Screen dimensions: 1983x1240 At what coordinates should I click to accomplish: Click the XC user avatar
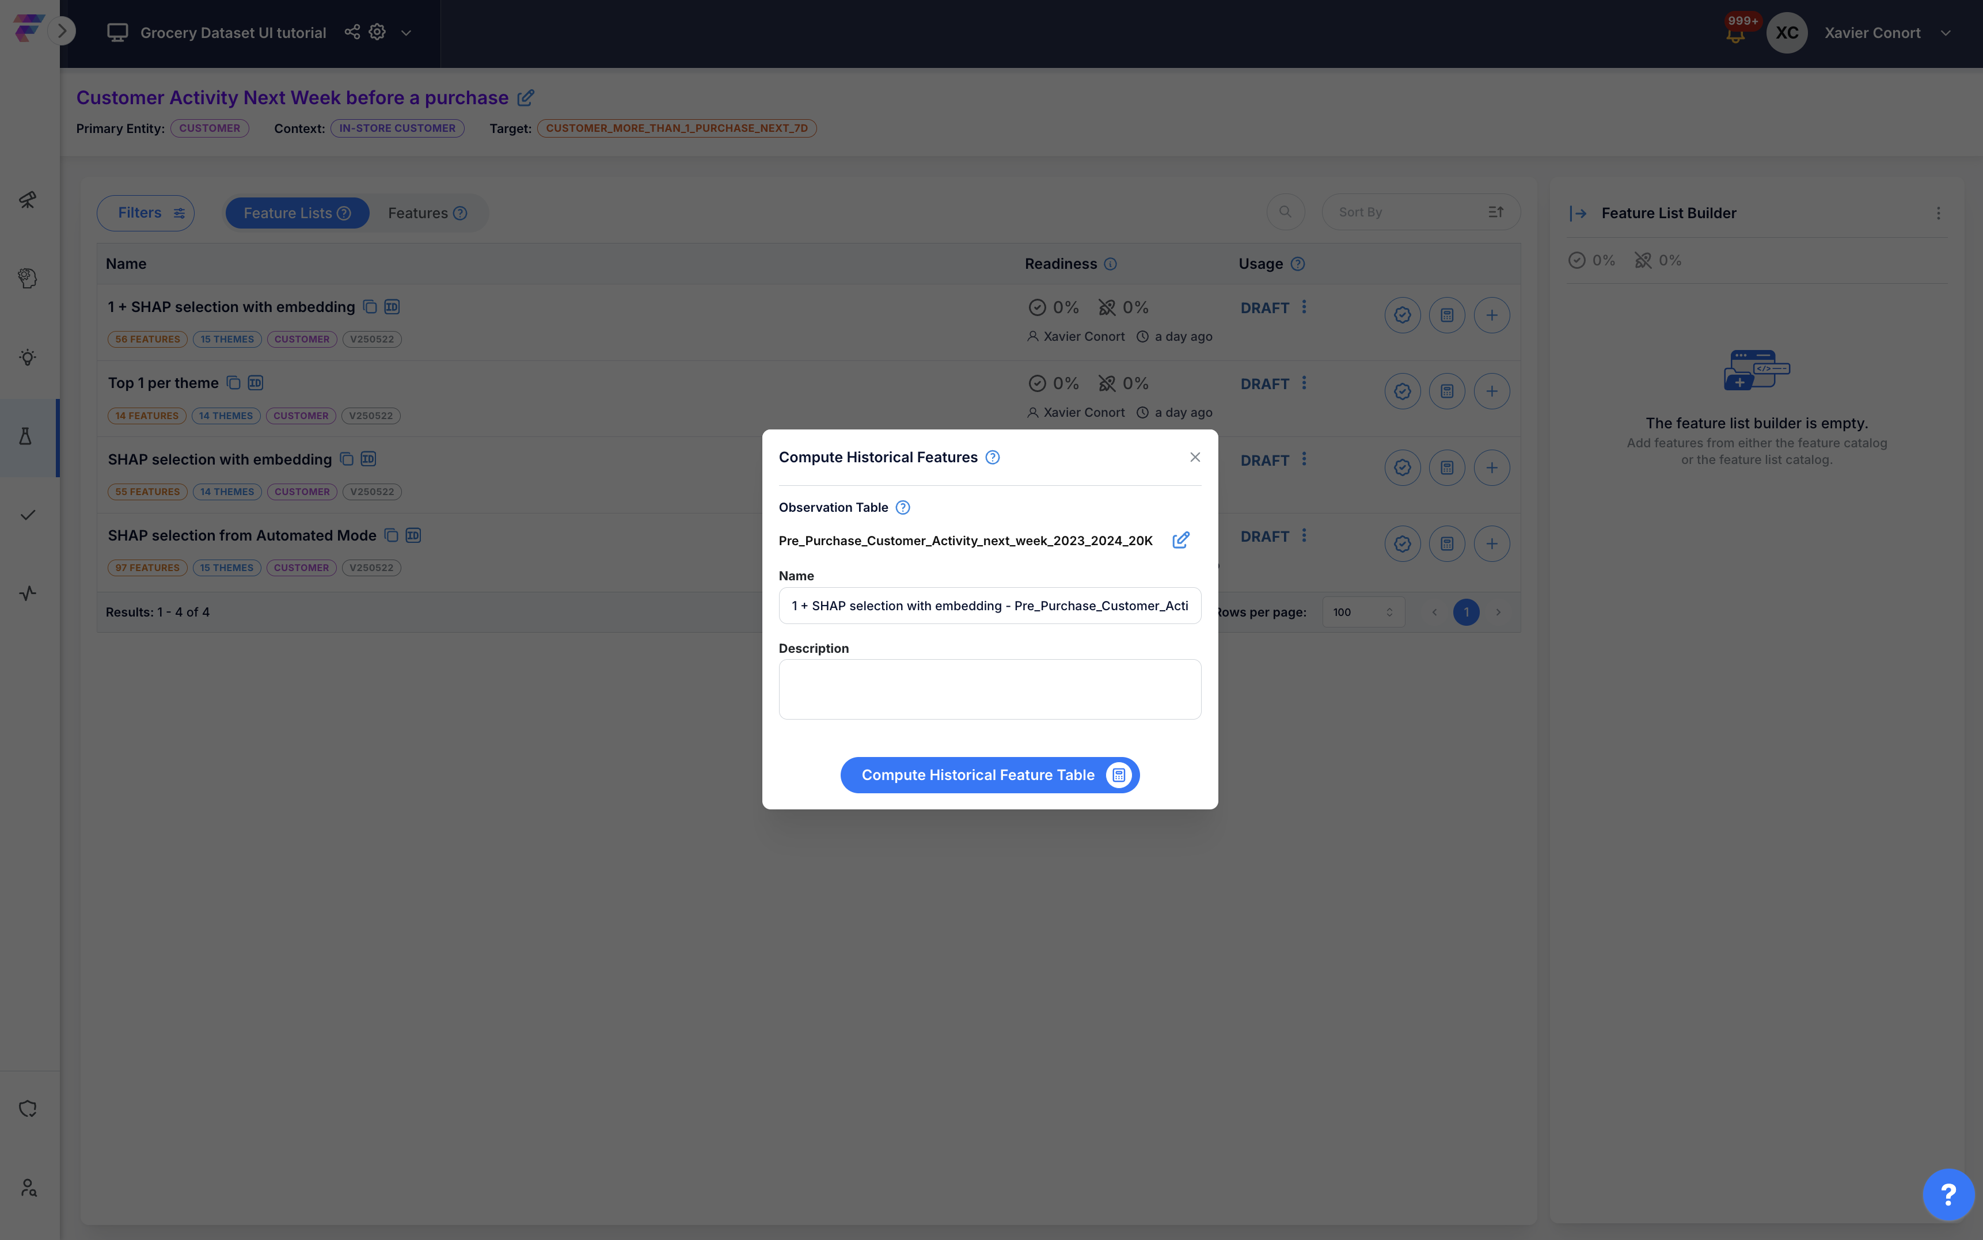coord(1787,33)
